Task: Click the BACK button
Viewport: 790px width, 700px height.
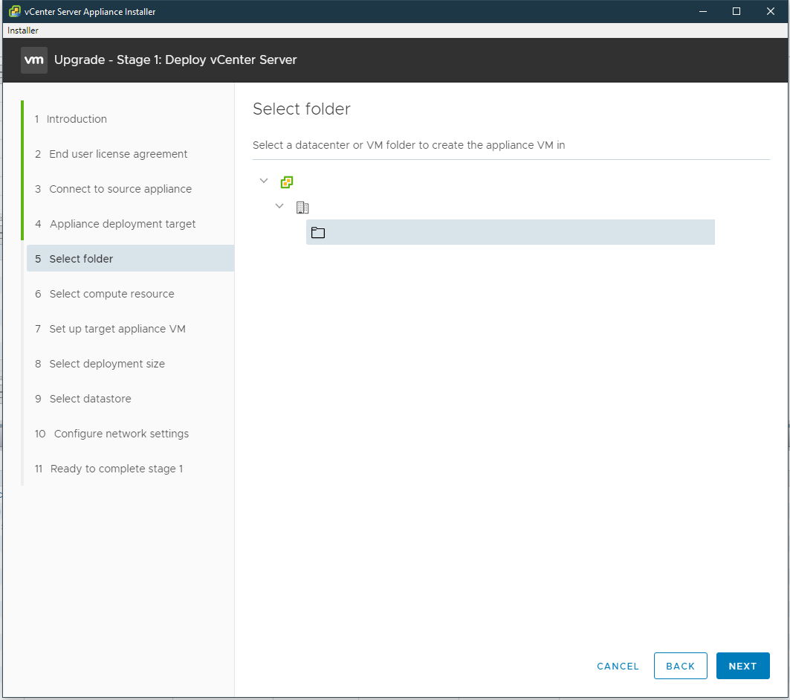Action: pyautogui.click(x=680, y=666)
